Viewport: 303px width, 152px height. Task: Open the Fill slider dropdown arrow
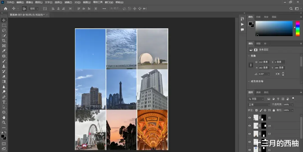coord(292,110)
